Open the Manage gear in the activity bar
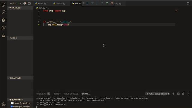 [x=4, y=104]
